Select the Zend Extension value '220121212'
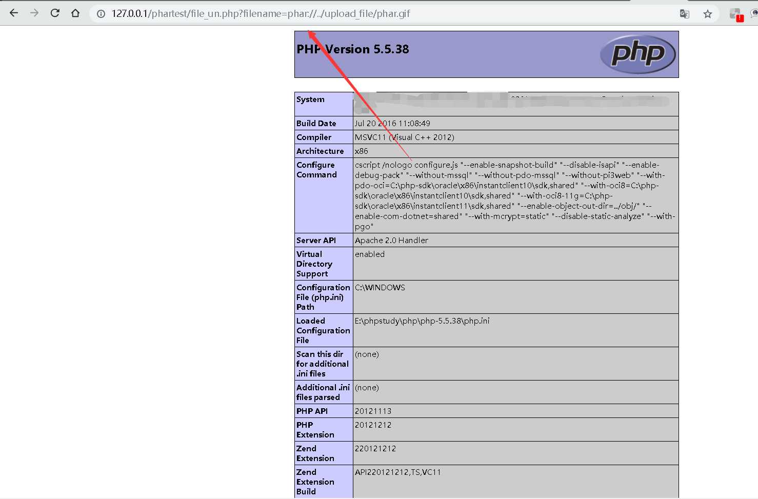The height and width of the screenshot is (499, 758). click(375, 449)
